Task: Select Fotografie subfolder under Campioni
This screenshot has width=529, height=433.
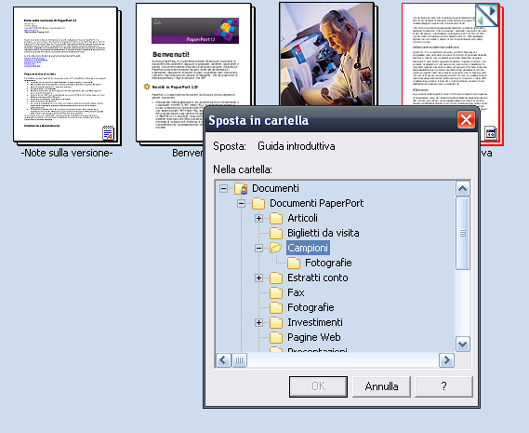Action: (328, 262)
